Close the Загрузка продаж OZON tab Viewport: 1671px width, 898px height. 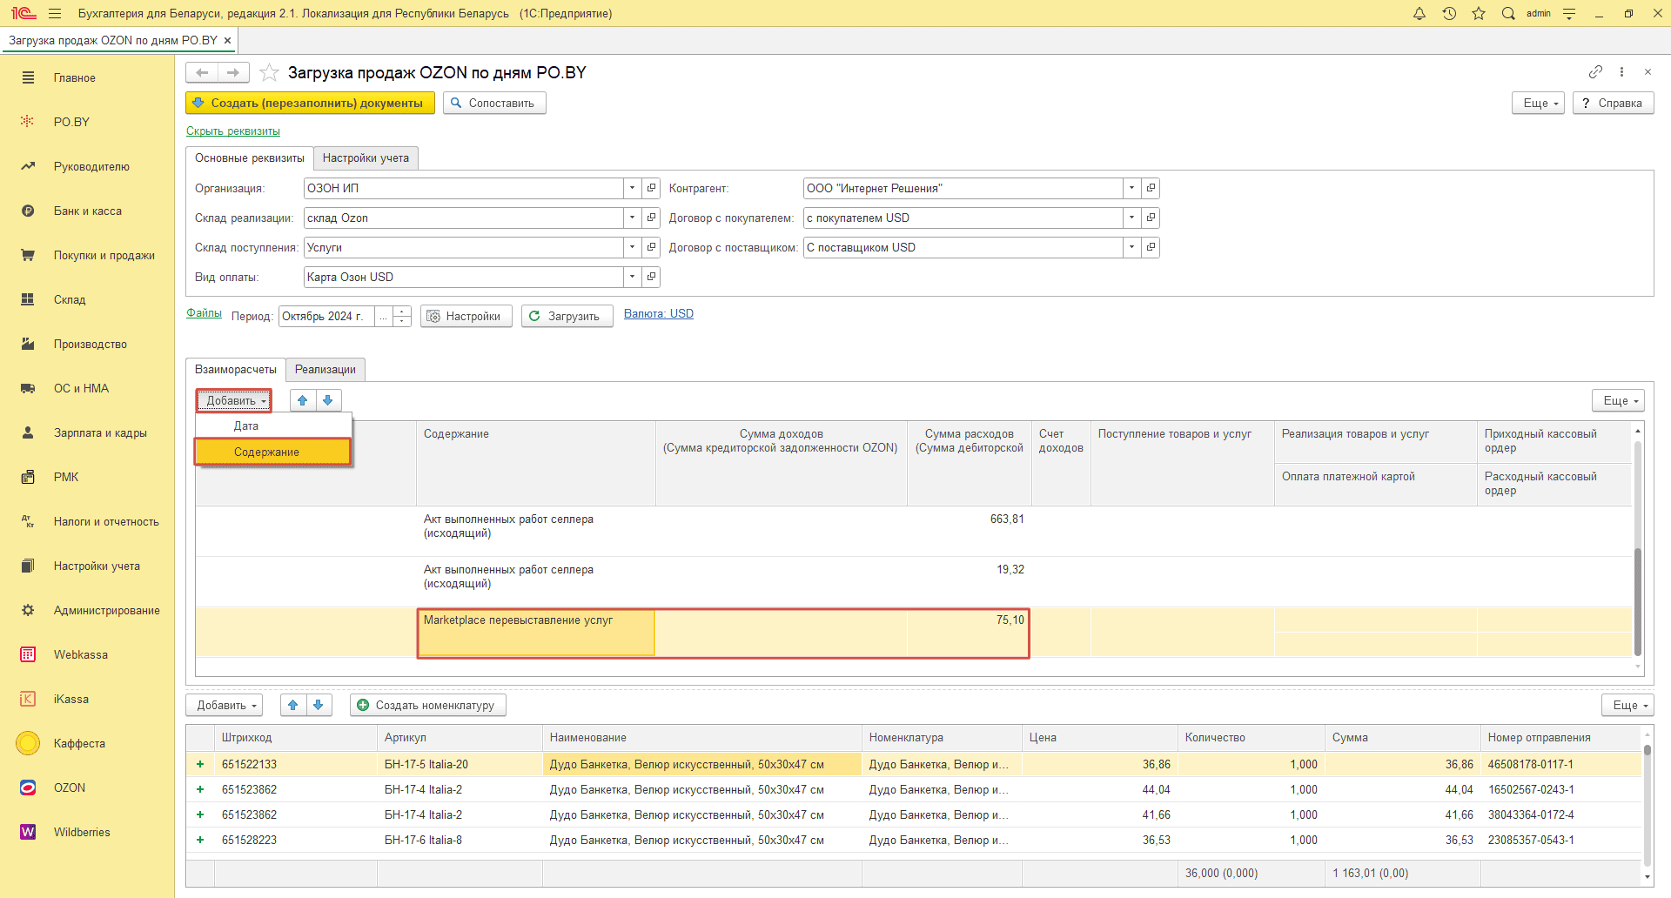click(228, 40)
